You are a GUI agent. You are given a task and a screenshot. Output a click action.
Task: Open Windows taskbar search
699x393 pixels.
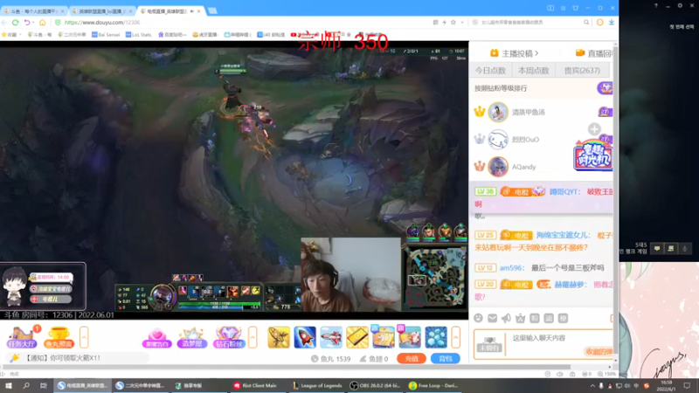point(26,385)
